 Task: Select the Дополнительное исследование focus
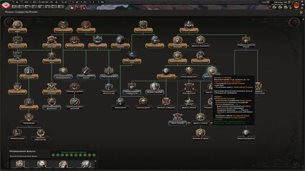point(29,73)
